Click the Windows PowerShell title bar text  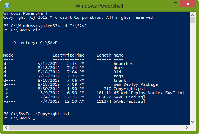point(99,6)
